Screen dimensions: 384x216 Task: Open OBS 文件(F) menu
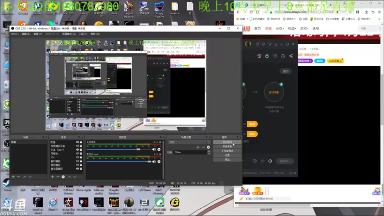[x=15, y=34]
